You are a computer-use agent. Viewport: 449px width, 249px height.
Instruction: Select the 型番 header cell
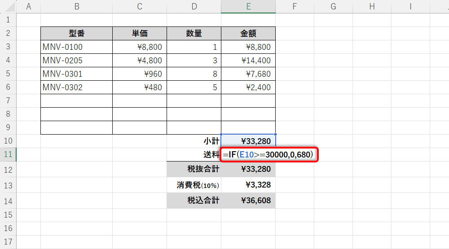tap(76, 34)
